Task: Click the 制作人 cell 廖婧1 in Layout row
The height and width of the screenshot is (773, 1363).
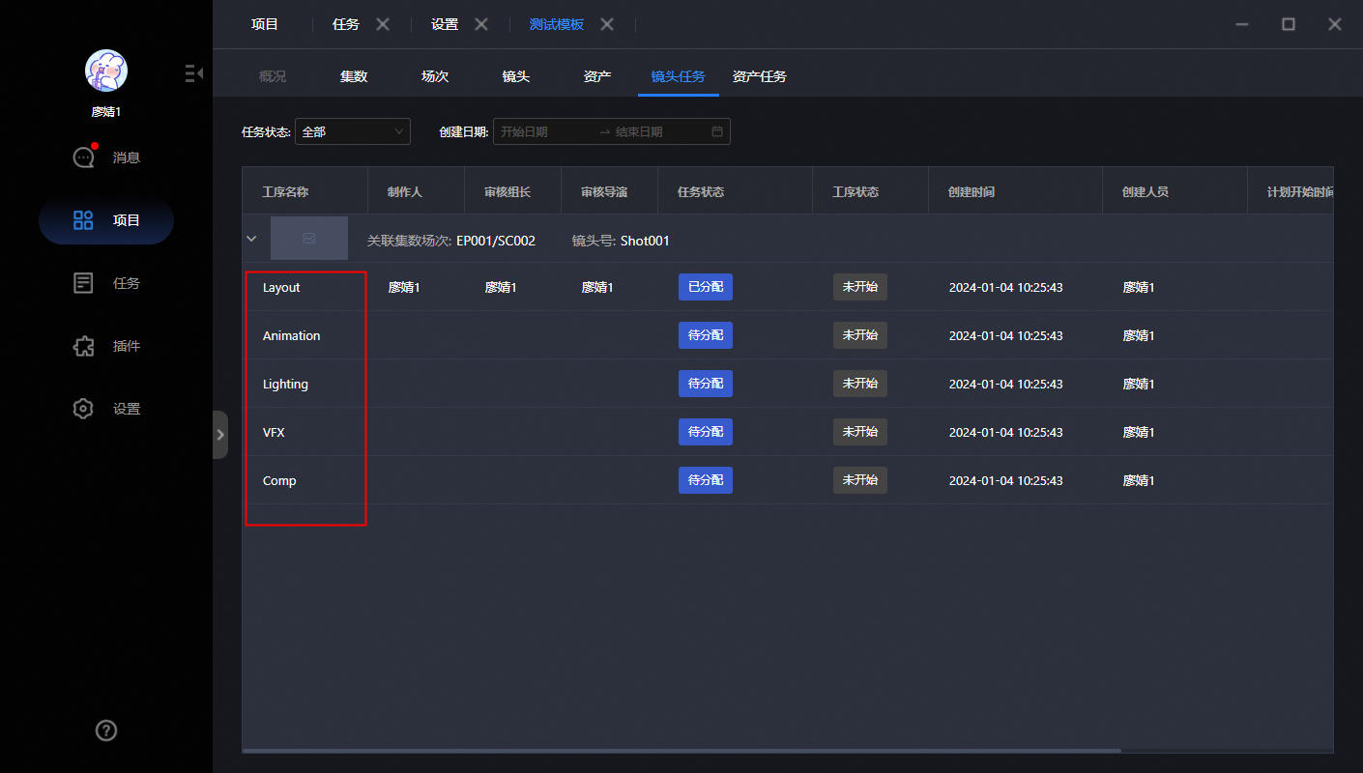Action: (404, 287)
